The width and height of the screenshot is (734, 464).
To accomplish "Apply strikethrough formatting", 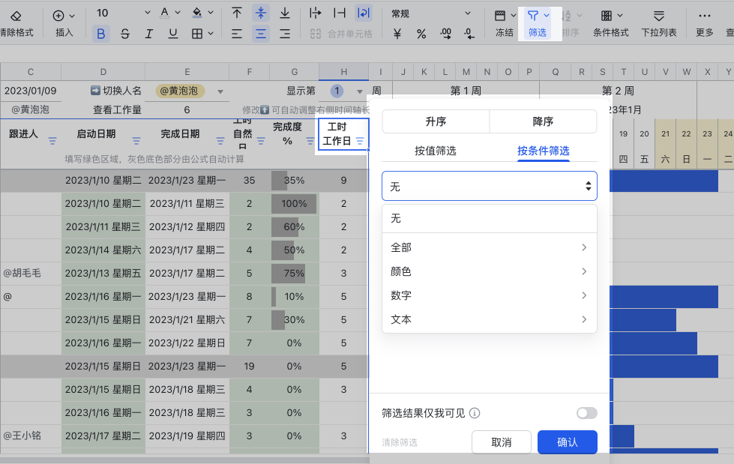I will (x=125, y=34).
